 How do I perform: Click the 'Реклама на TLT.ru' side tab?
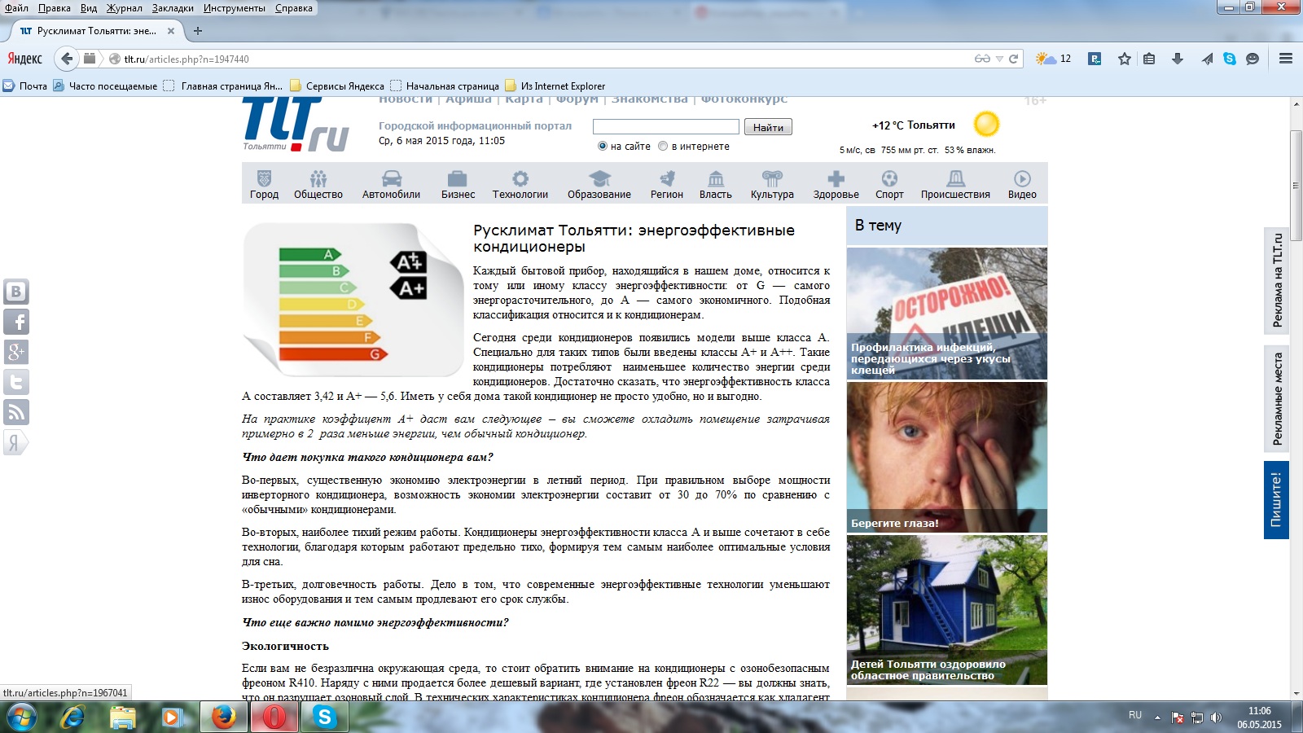(x=1276, y=281)
